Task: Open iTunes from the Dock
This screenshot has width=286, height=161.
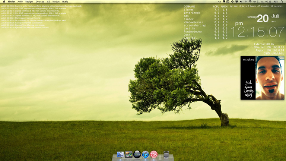Action: tap(145, 154)
